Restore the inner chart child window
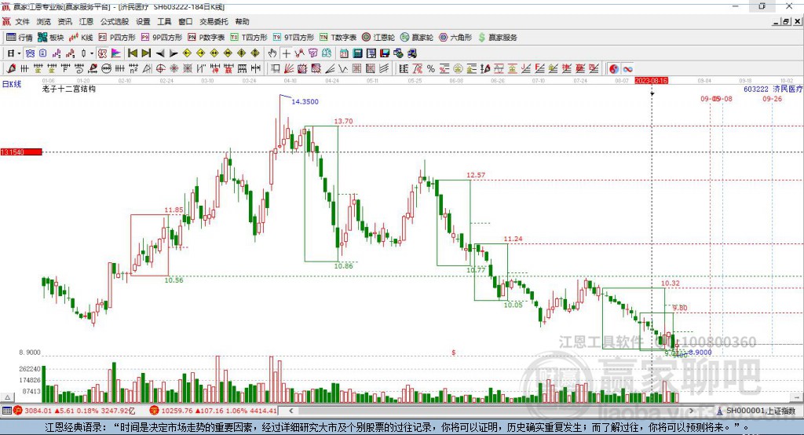This screenshot has height=435, width=804. (786, 21)
